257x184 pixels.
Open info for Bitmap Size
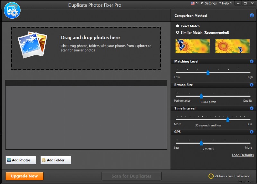click(252, 85)
